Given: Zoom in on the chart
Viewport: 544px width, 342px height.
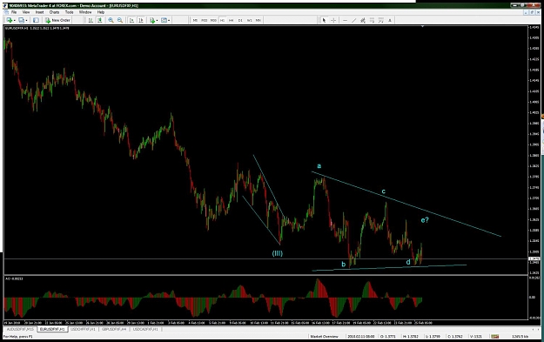Looking at the screenshot, I should 111,20.
